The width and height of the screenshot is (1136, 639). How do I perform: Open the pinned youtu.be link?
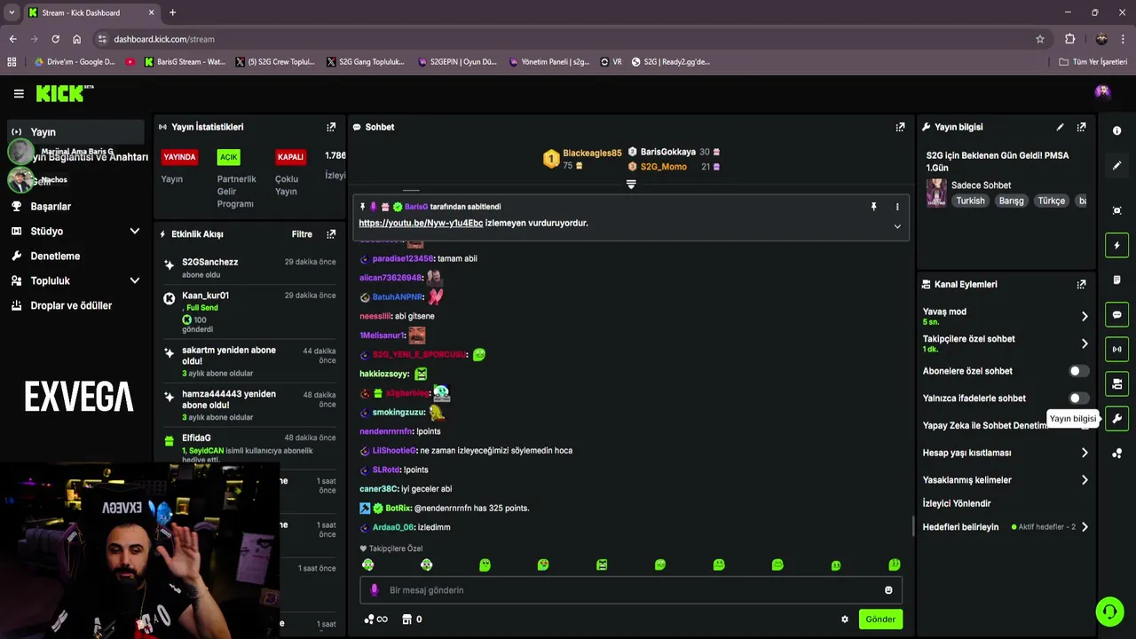pos(421,224)
